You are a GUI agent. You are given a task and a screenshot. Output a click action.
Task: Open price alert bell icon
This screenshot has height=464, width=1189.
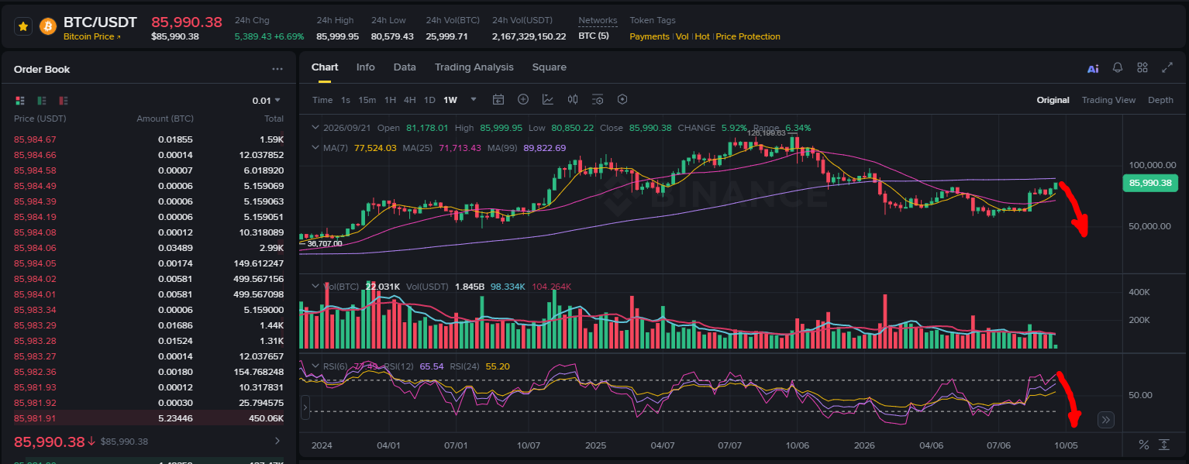point(1118,67)
